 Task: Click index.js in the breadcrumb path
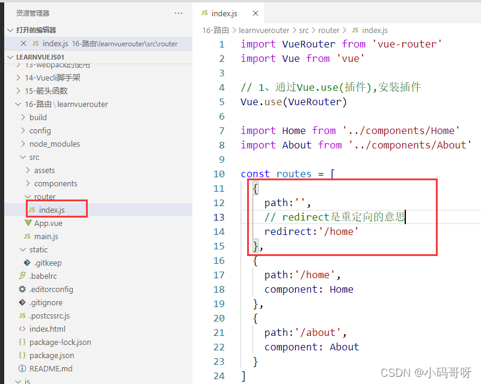tap(375, 31)
